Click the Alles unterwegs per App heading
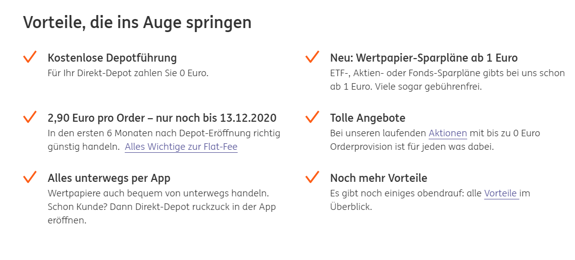This screenshot has height=260, width=575. (109, 178)
